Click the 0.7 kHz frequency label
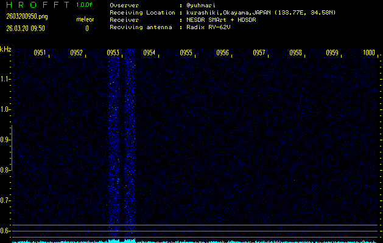Image resolution: width=383 pixels, height=243 pixels. click(5, 200)
